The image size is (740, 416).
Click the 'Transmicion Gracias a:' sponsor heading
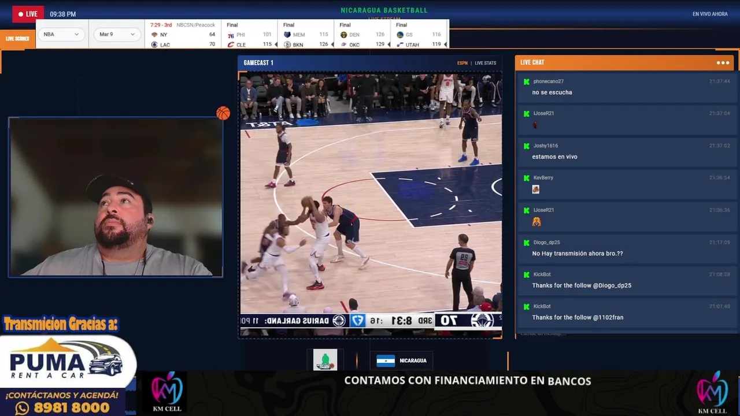click(x=61, y=324)
